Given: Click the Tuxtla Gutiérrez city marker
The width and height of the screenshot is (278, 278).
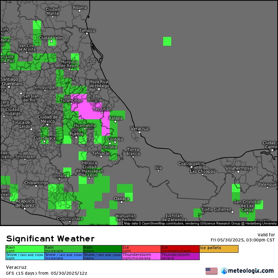Looking at the screenshot, I should pos(232,212).
